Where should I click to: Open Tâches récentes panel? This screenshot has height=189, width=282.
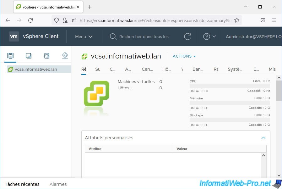click(22, 184)
